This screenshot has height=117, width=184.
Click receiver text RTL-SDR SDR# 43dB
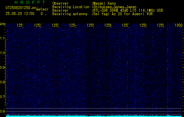click(x=111, y=11)
